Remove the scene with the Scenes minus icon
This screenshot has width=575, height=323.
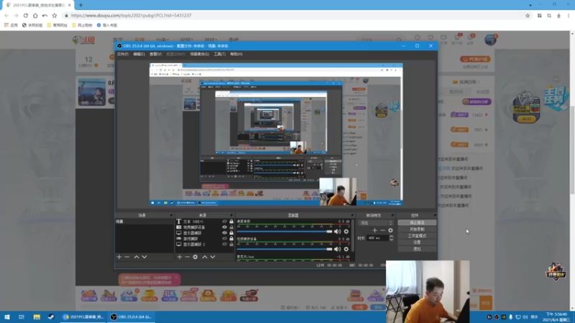[127, 257]
